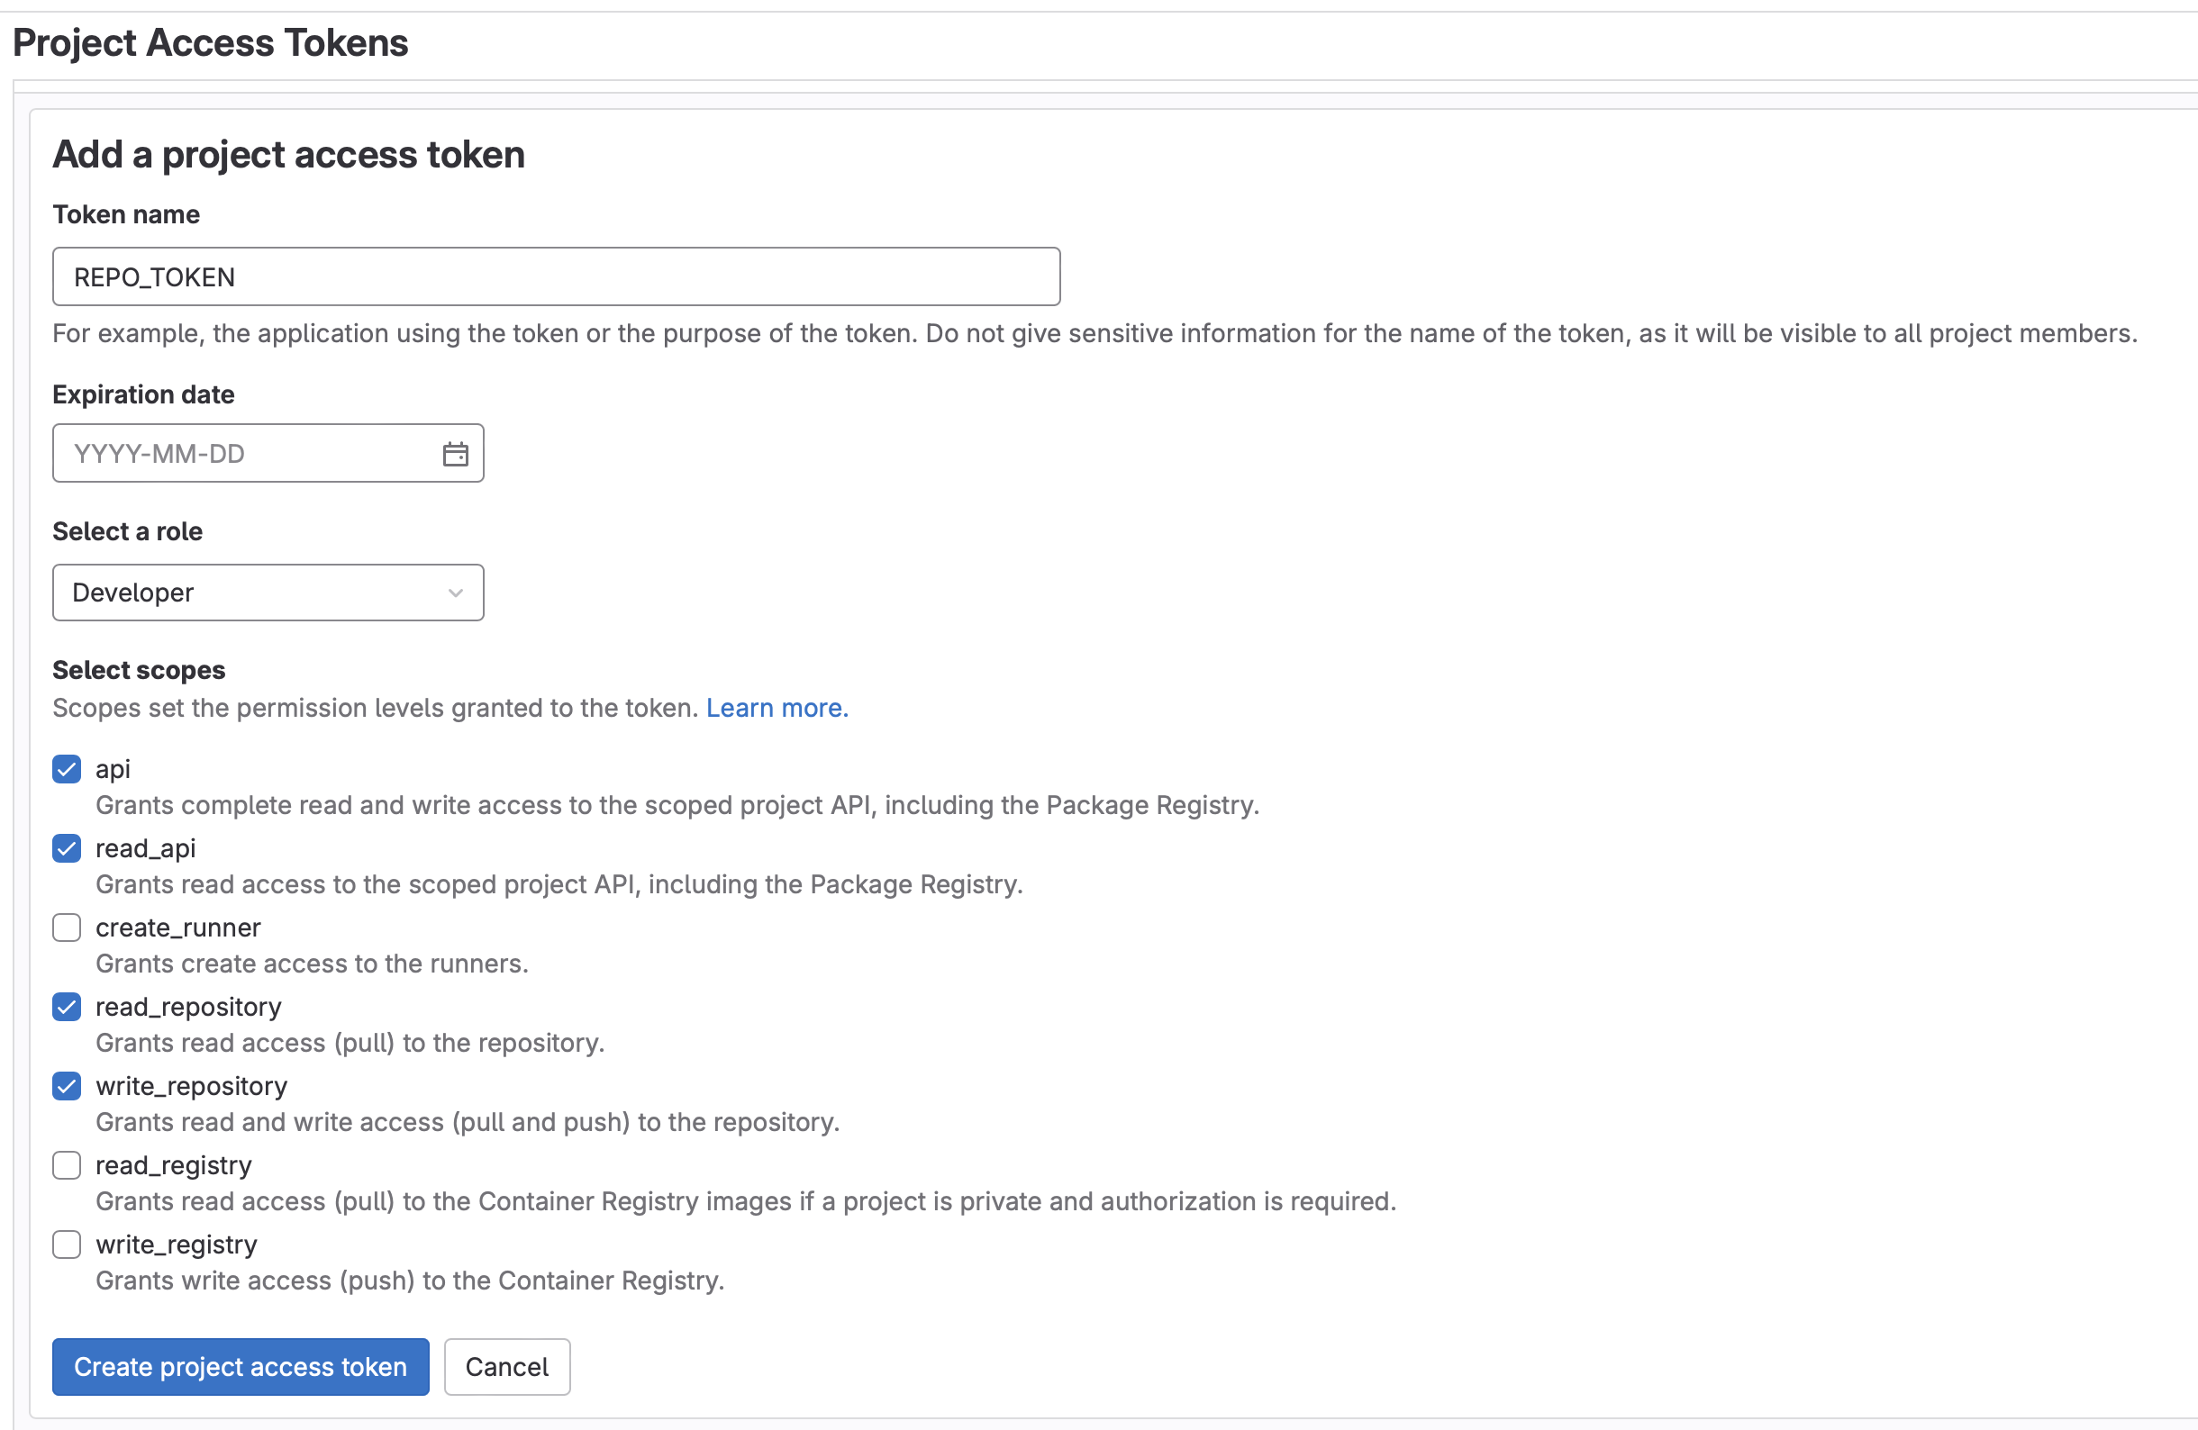2198x1430 pixels.
Task: Disable the write_repository scope
Action: click(66, 1087)
